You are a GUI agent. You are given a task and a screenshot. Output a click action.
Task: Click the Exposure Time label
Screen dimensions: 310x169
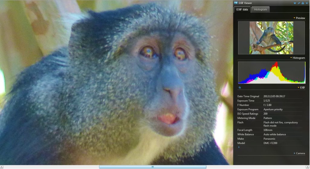[x=246, y=101]
